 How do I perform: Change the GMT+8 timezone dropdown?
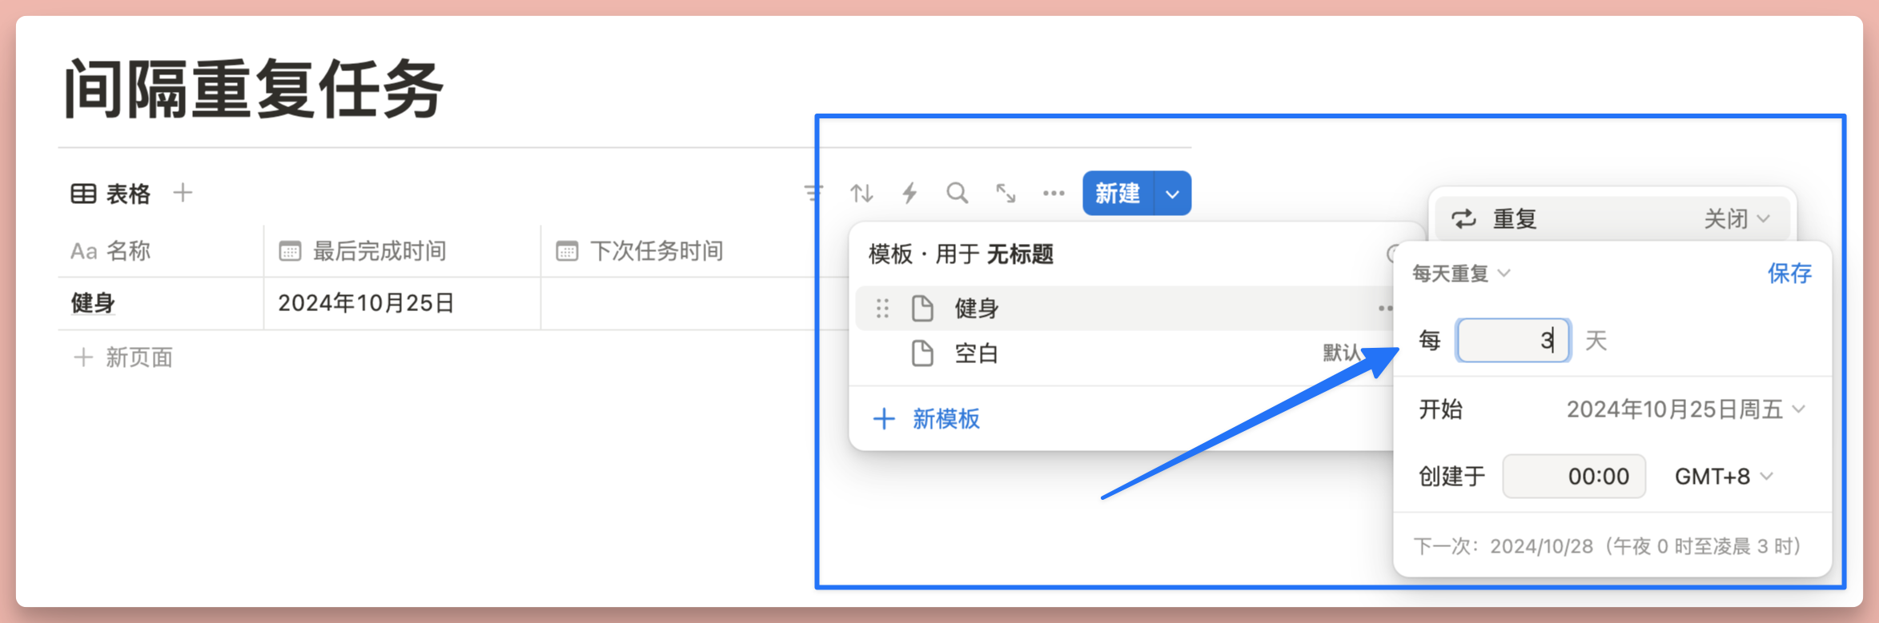click(x=1723, y=477)
